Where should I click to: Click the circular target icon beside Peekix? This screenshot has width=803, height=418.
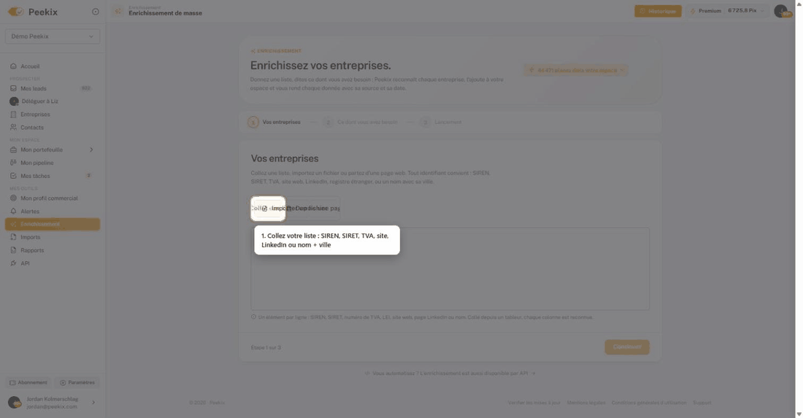tap(95, 12)
